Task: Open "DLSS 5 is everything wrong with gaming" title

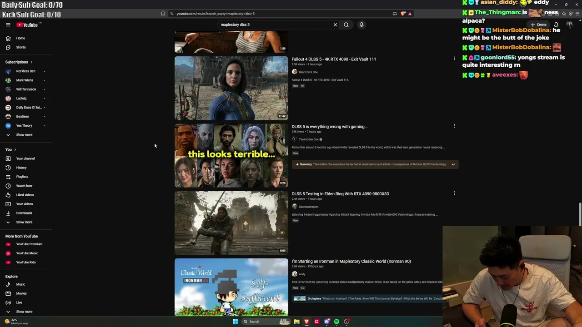Action: click(330, 127)
